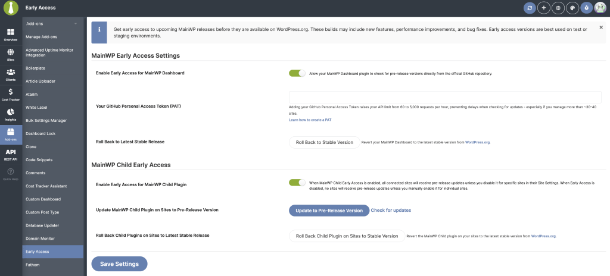Click Roll Back to Stable Version button
Screen dimensions: 610x276
click(325, 142)
